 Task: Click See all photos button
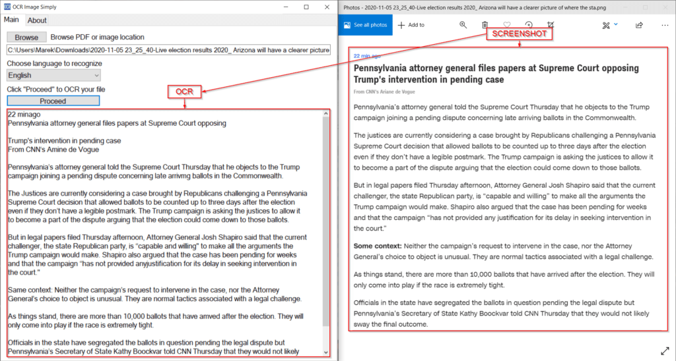(365, 25)
